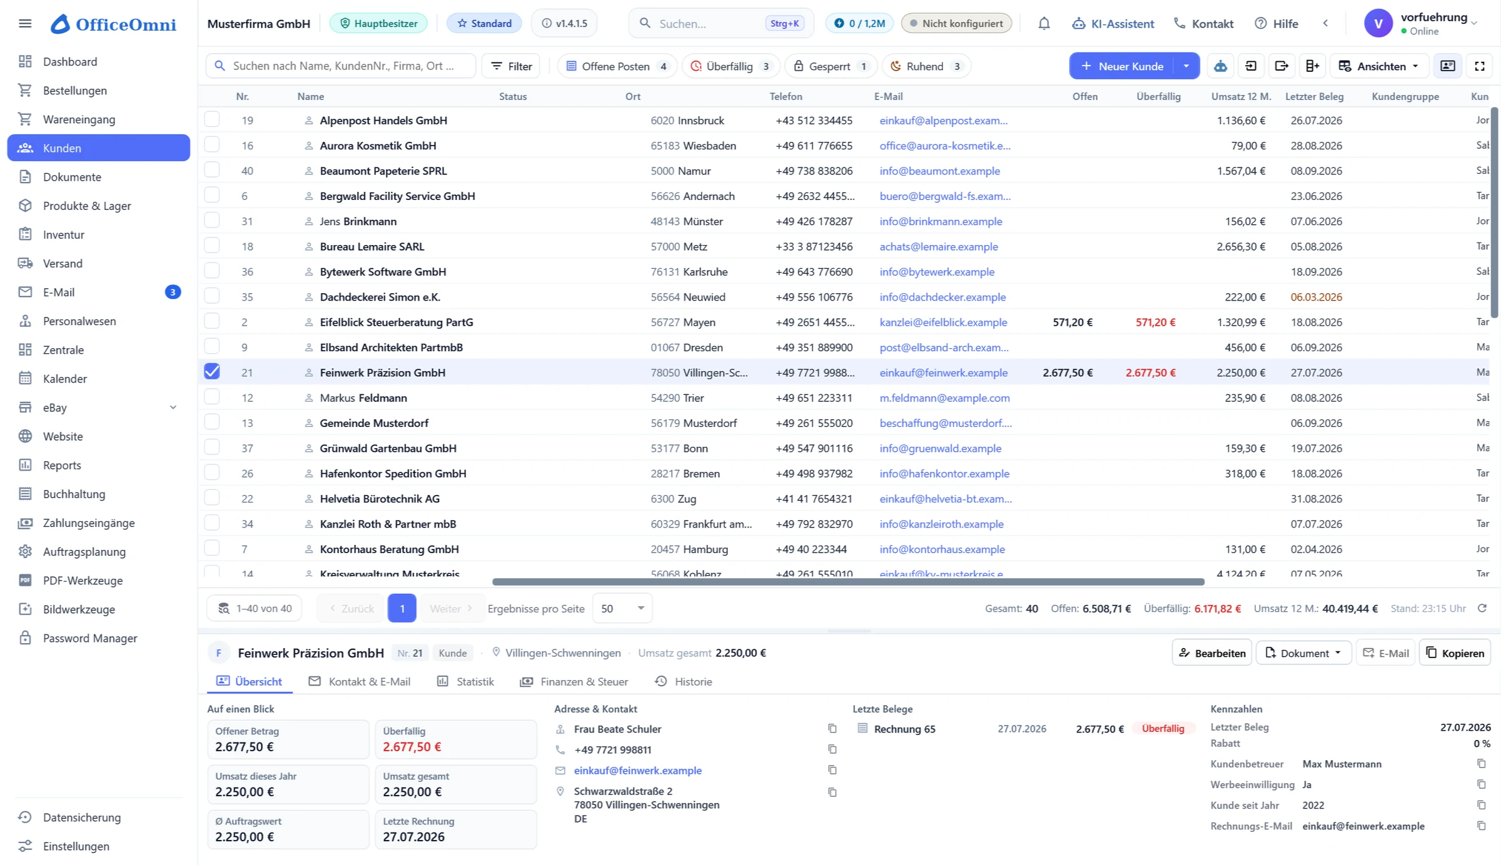Collapse header with left chevron icon
The height and width of the screenshot is (865, 1501).
1325,23
